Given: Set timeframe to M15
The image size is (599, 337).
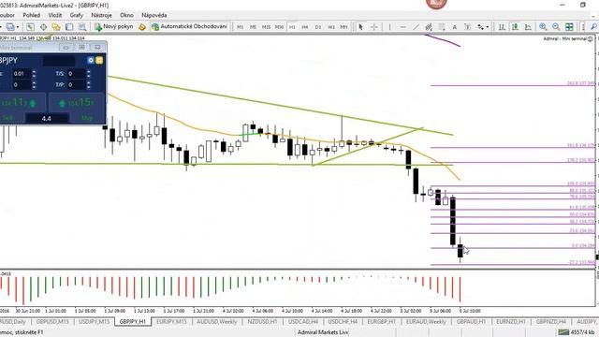Looking at the screenshot, I should coord(266,27).
